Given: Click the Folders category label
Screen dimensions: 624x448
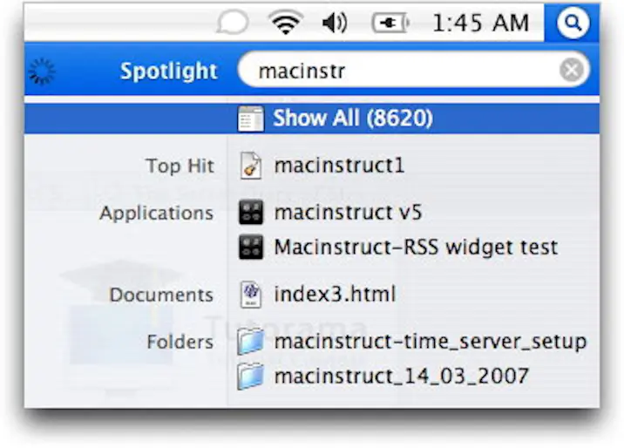Looking at the screenshot, I should [x=180, y=342].
